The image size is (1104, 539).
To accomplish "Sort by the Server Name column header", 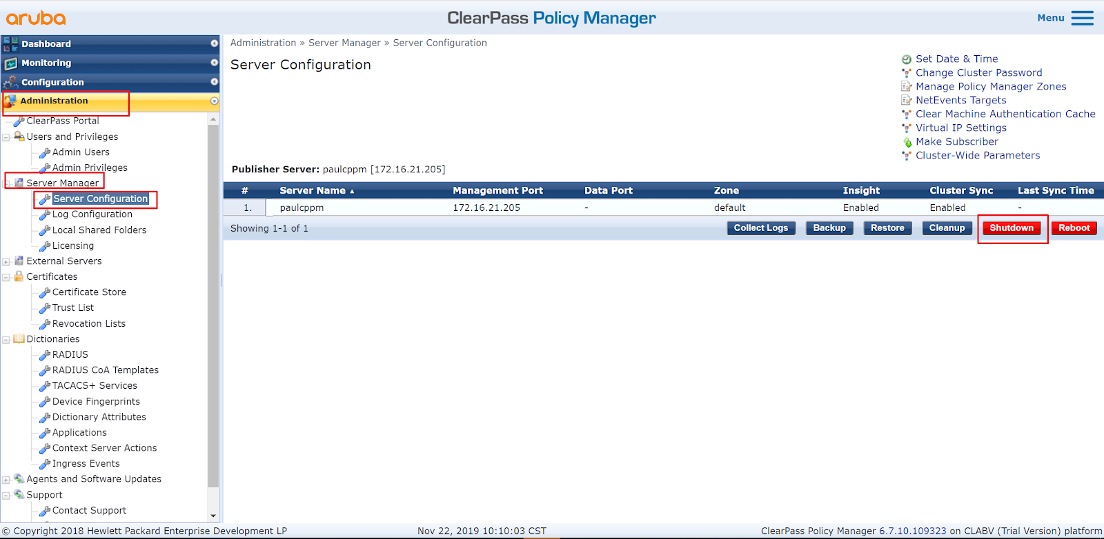I will (x=317, y=191).
